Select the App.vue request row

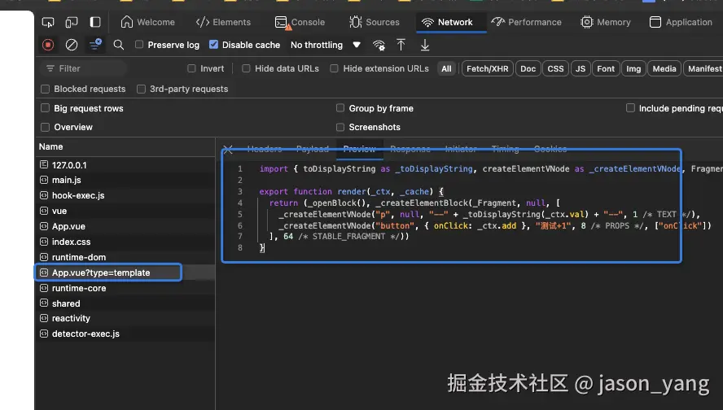125,226
